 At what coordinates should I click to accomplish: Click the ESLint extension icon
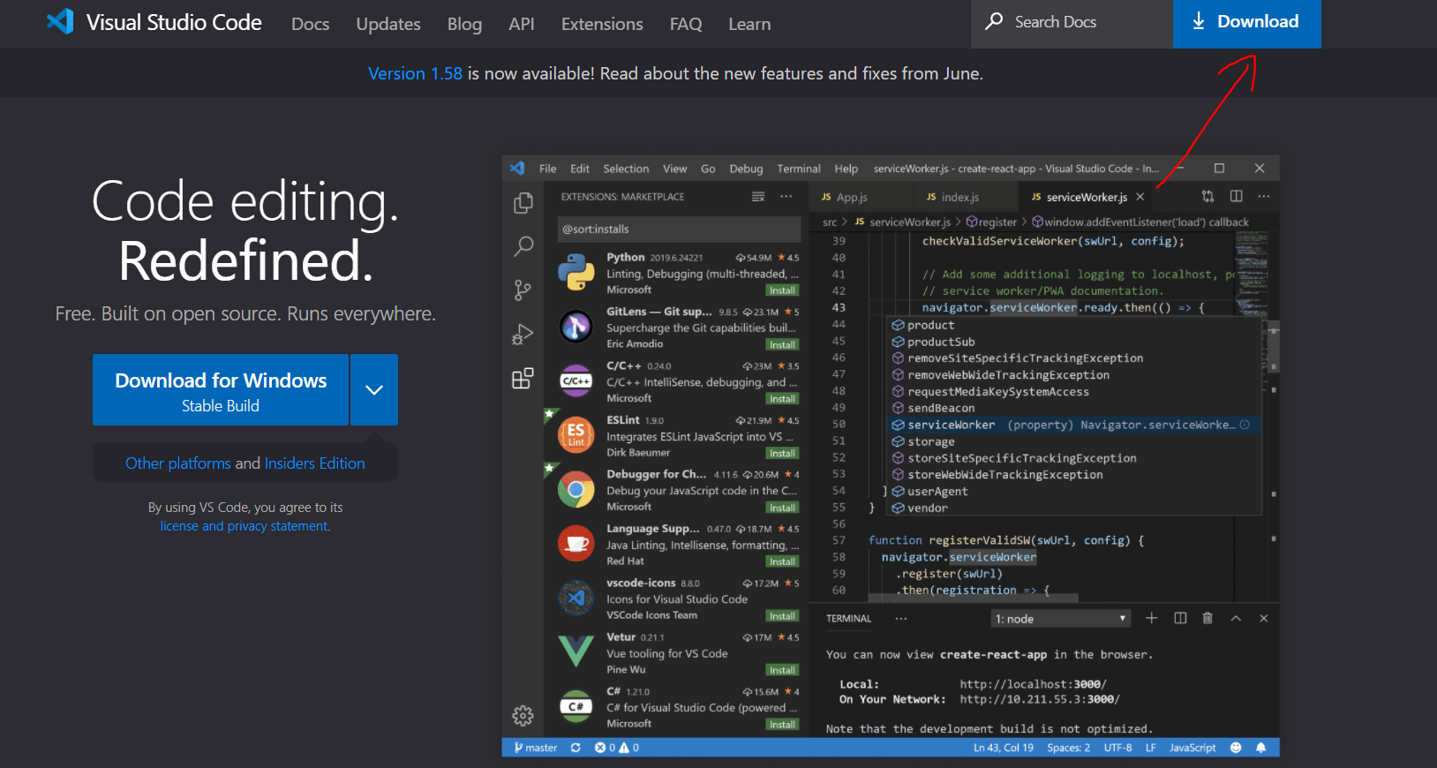pyautogui.click(x=576, y=435)
